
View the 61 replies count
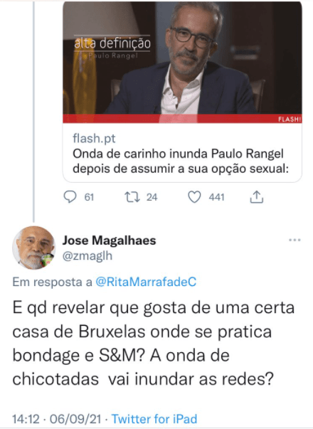coord(89,197)
